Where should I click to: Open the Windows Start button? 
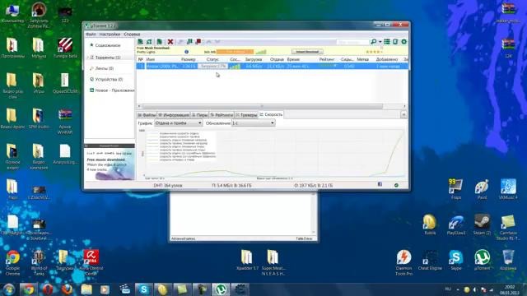(x=9, y=289)
